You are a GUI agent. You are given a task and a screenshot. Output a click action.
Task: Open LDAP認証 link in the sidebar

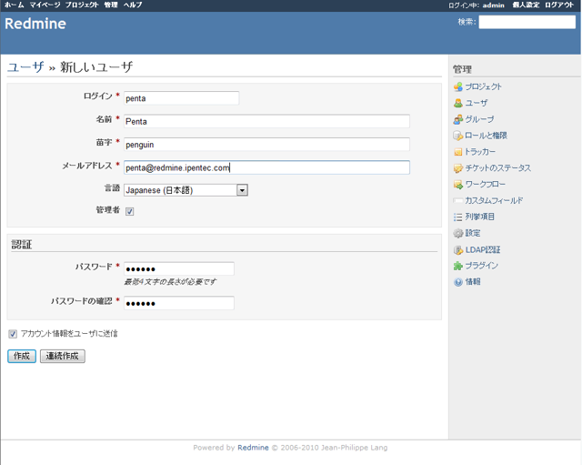[483, 250]
